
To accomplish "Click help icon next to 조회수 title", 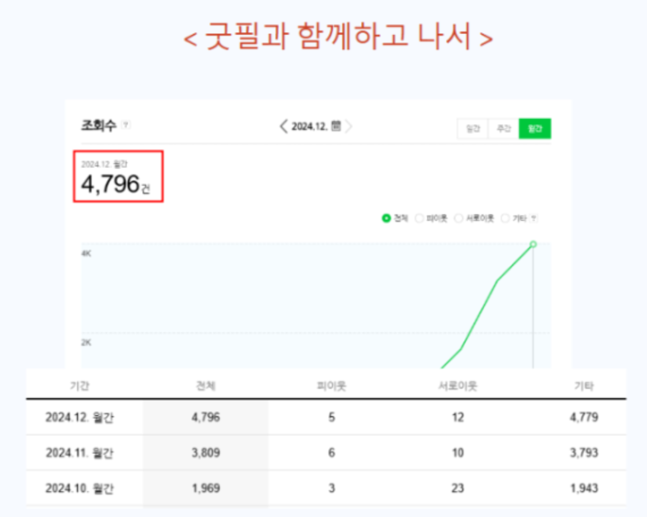I will point(126,125).
